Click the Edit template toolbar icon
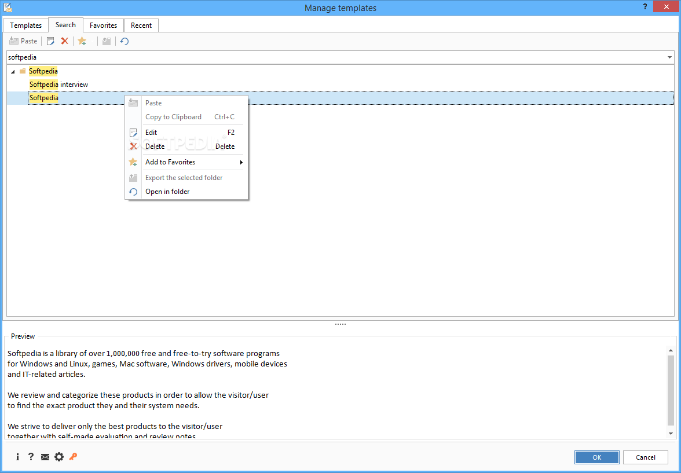Screen dimensions: 681x473 point(50,41)
